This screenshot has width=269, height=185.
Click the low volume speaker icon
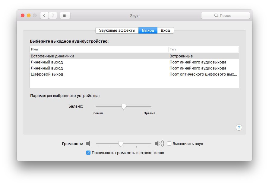click(x=88, y=143)
